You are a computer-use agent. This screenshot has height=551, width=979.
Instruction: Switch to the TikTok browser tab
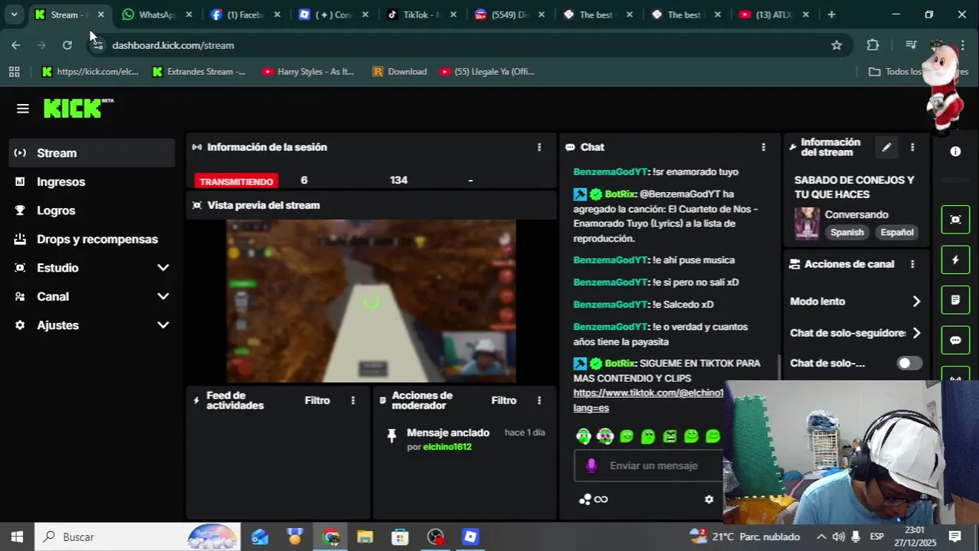420,15
